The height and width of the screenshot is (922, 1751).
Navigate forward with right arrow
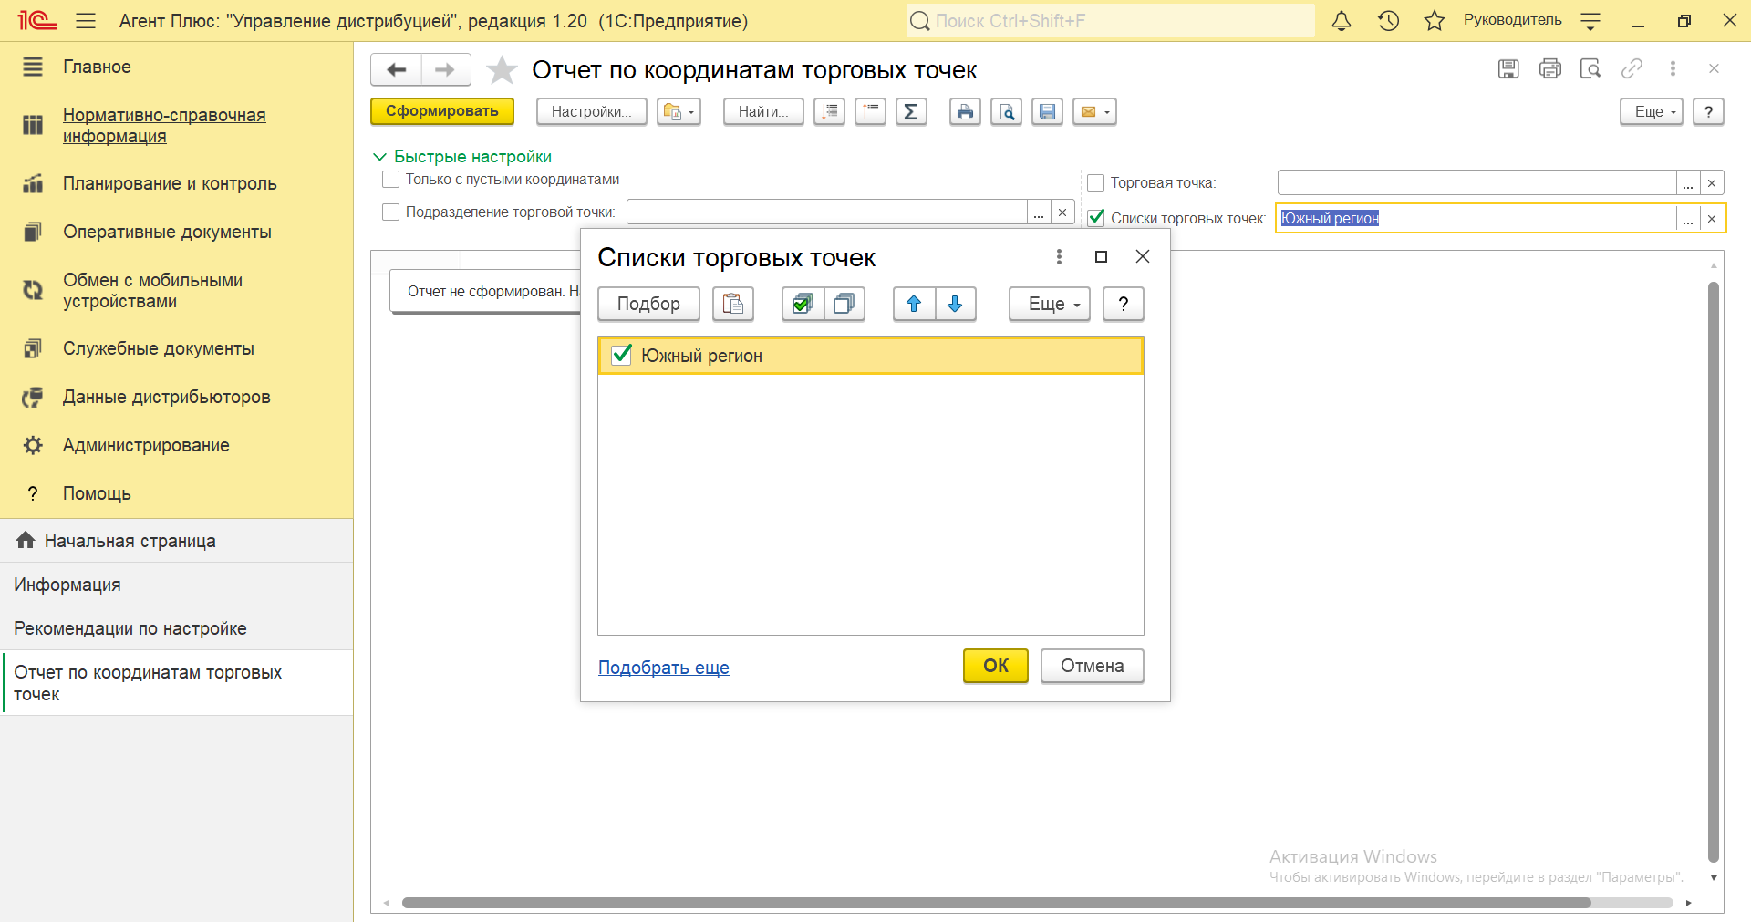click(445, 69)
